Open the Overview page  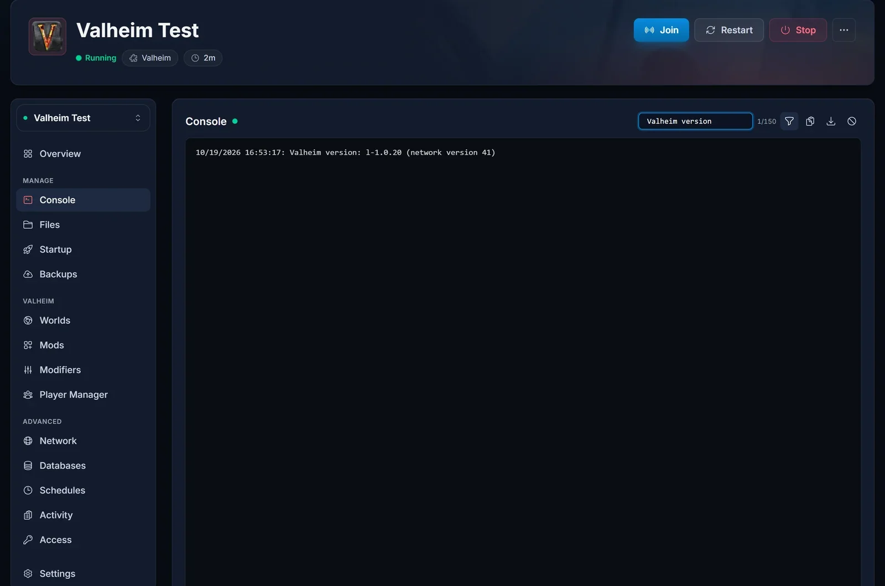(x=83, y=154)
